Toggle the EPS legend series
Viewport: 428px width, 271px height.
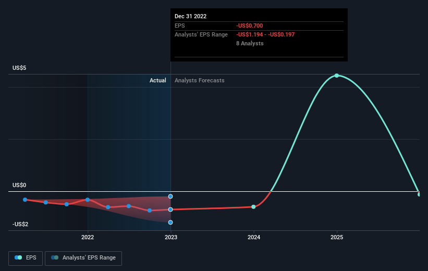point(26,258)
